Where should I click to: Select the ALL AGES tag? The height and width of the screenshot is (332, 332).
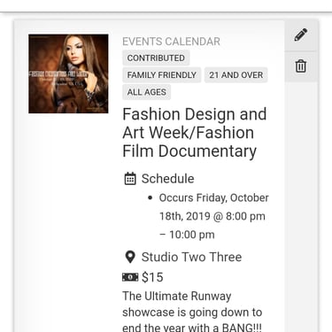click(147, 92)
